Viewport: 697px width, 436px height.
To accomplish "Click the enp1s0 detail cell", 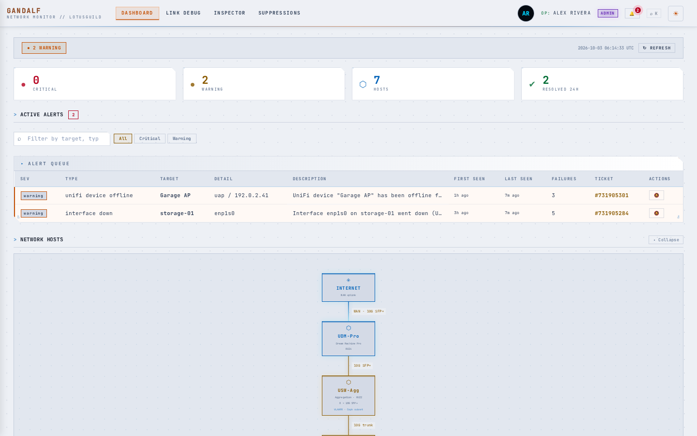I will [225, 213].
